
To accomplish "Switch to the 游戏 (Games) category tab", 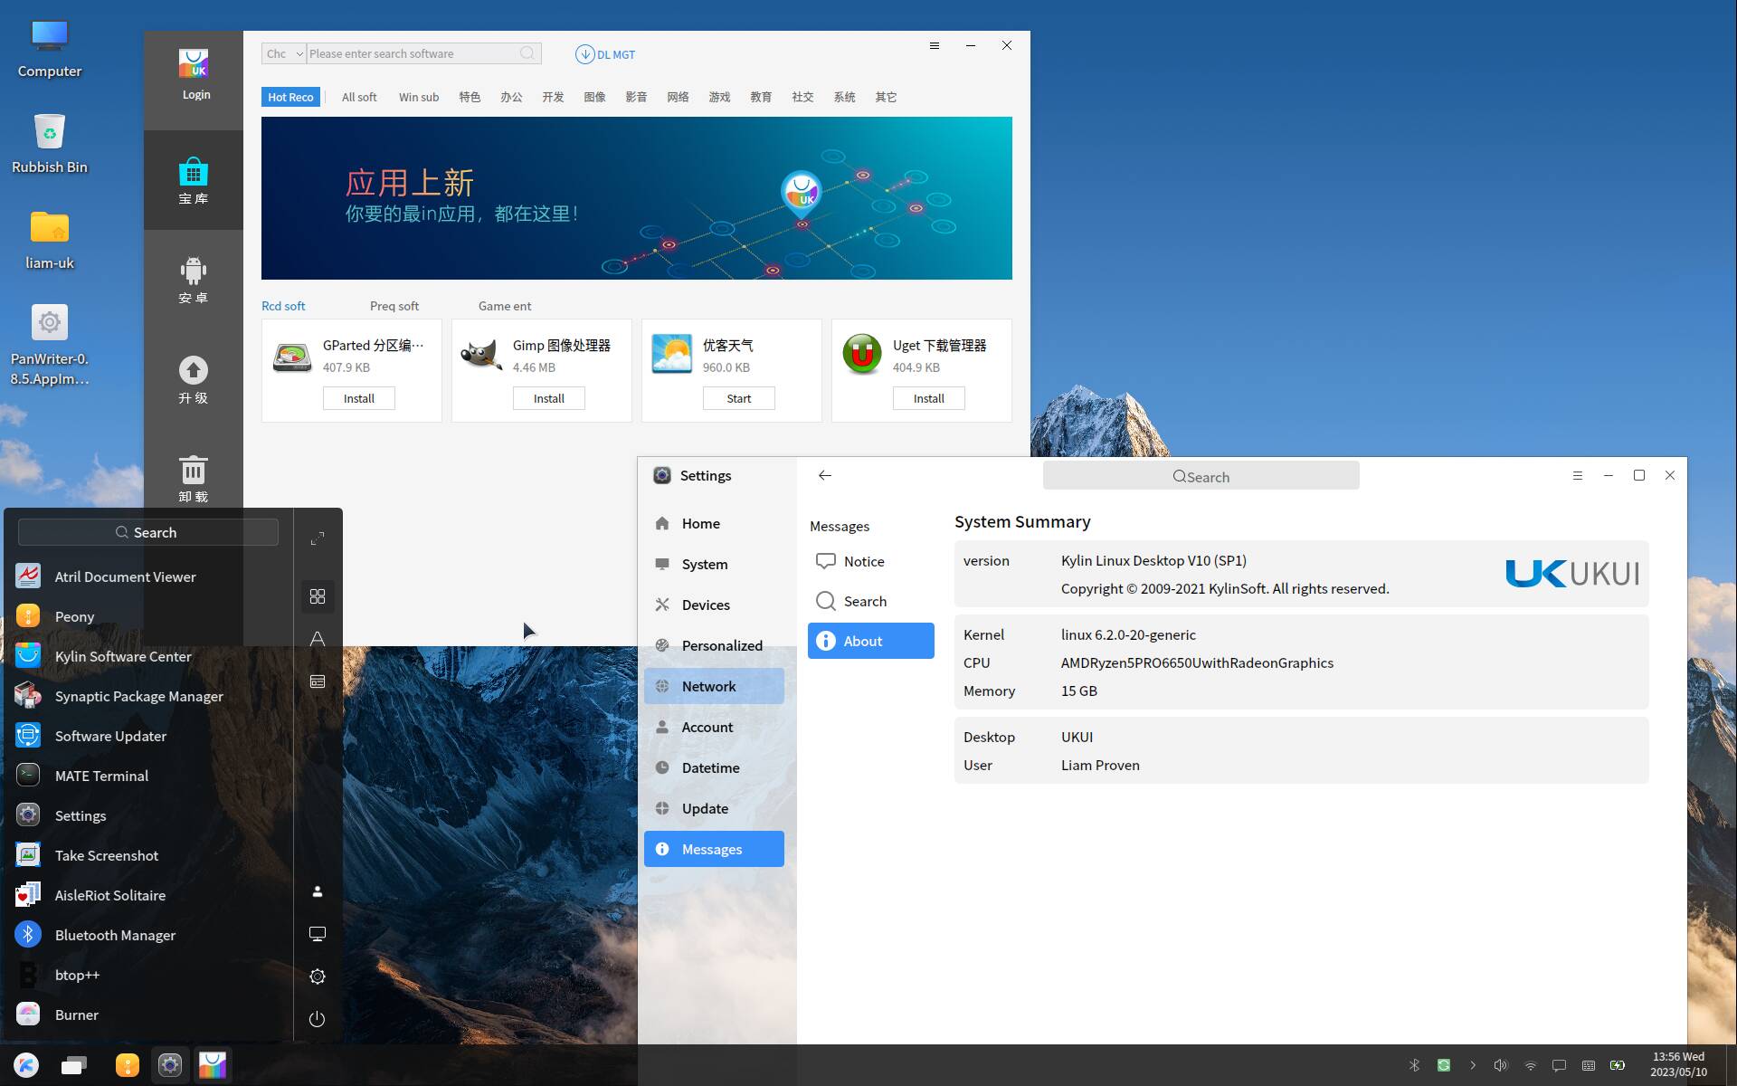I will pyautogui.click(x=717, y=96).
